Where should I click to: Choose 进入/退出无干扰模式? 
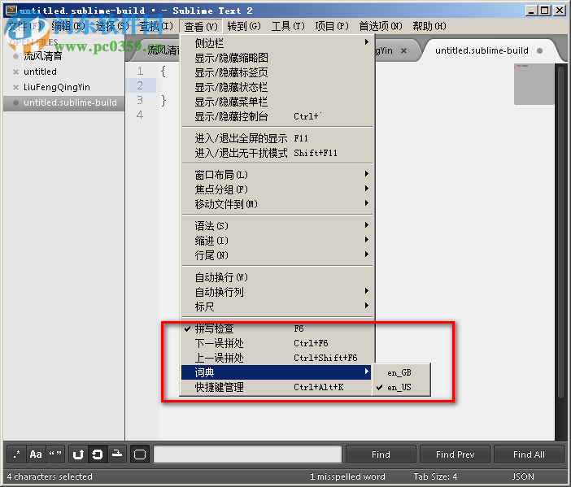pyautogui.click(x=277, y=153)
